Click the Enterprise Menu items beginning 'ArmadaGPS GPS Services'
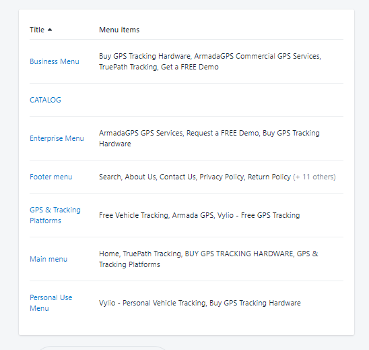Viewport: 369px width, 350px height. tap(209, 138)
